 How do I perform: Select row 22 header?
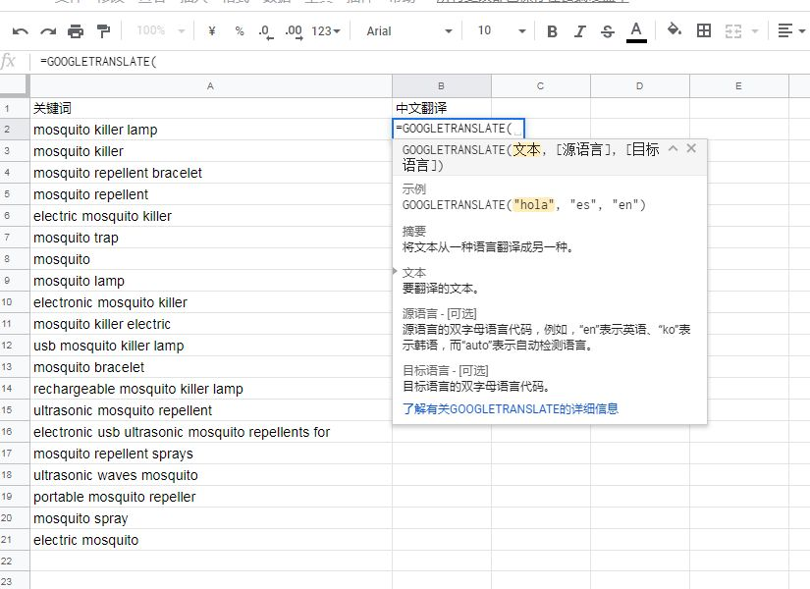point(15,562)
